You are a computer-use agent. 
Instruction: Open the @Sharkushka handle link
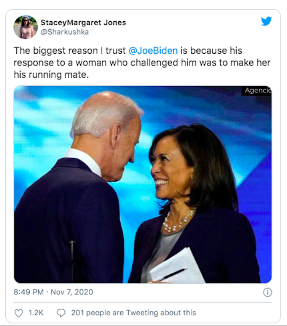pyautogui.click(x=65, y=32)
